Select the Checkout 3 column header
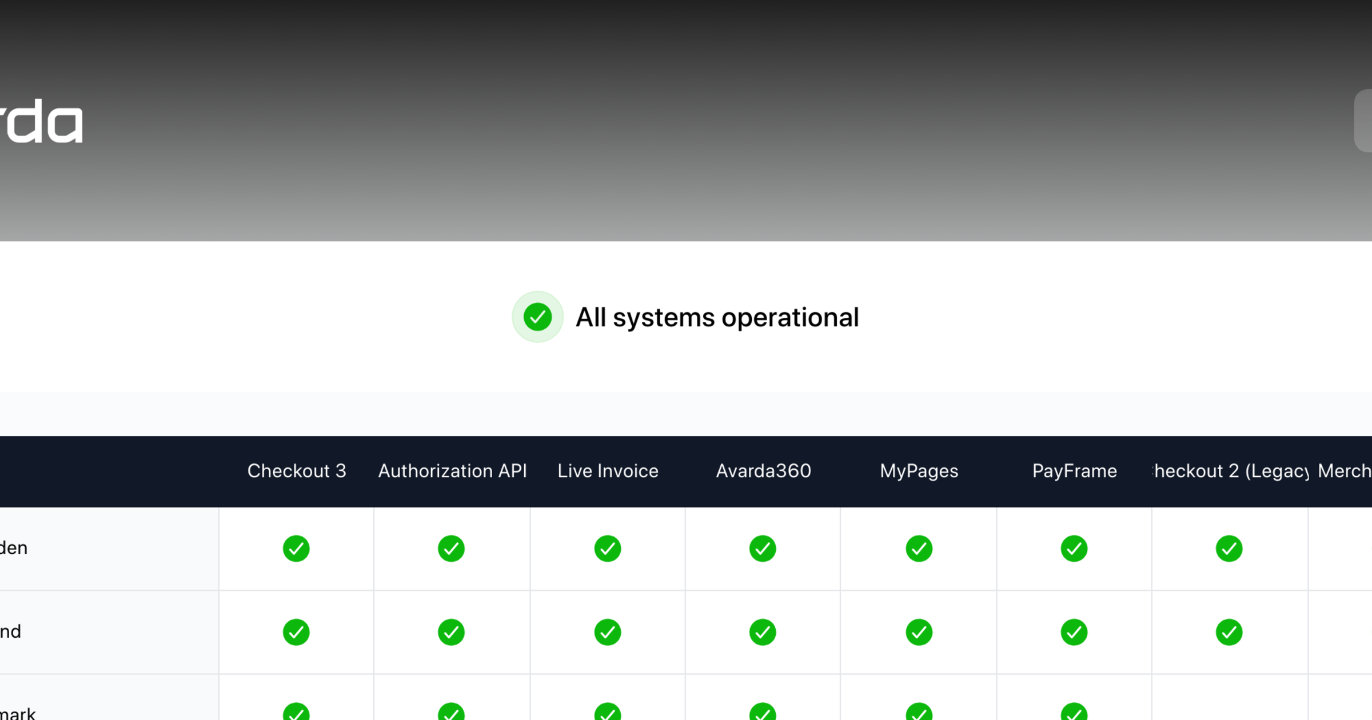Viewport: 1372px width, 720px height. tap(297, 471)
